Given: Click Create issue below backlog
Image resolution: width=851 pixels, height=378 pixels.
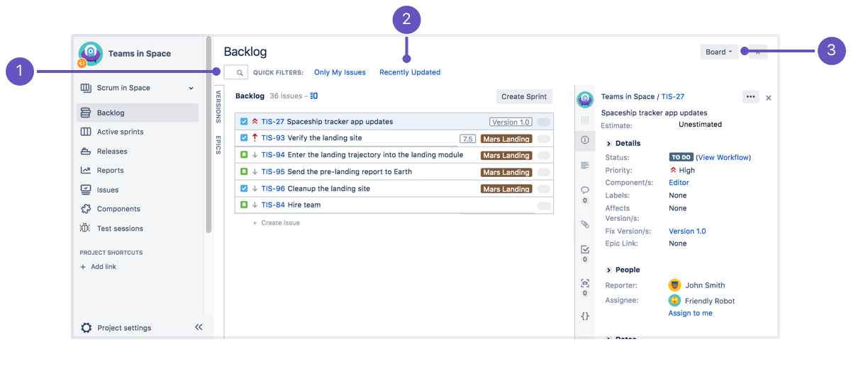Looking at the screenshot, I should pos(276,223).
